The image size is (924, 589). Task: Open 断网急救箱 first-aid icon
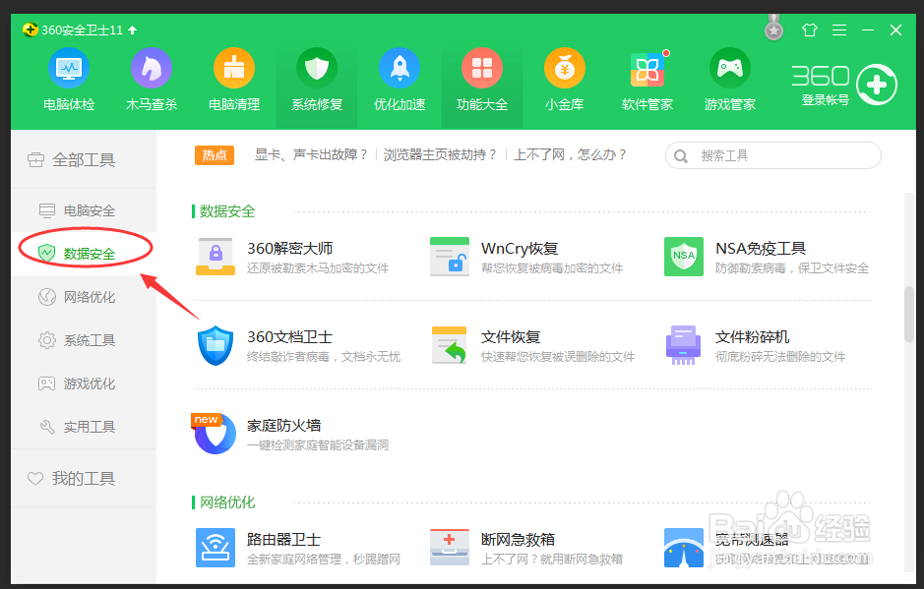(x=450, y=548)
